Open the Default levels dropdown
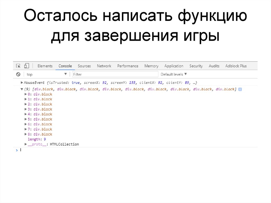Viewport: 271px width, 203px height. tap(173, 74)
